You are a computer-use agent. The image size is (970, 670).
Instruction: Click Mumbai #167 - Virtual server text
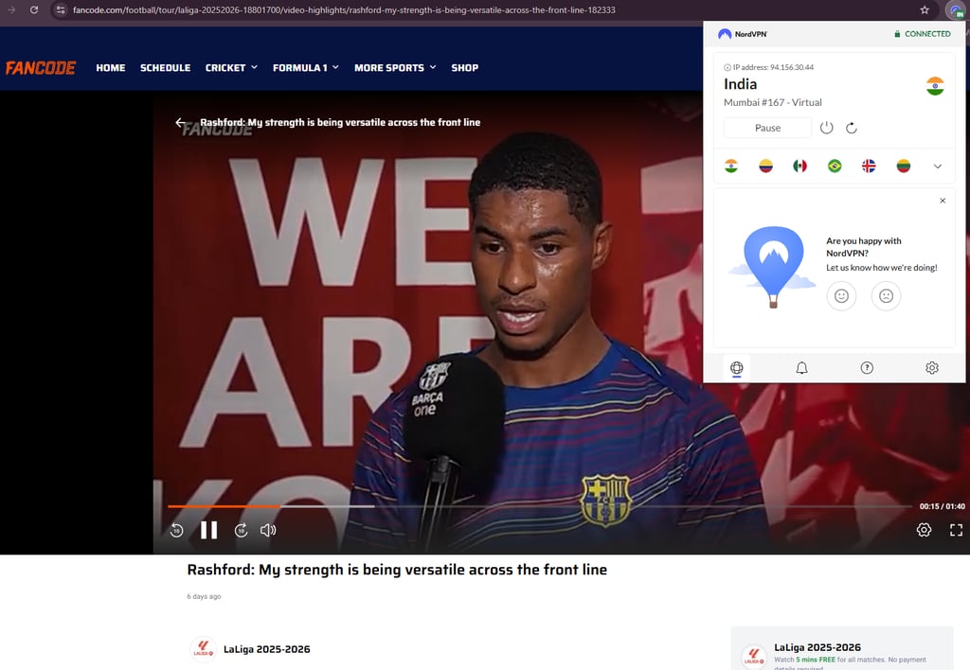pos(773,102)
